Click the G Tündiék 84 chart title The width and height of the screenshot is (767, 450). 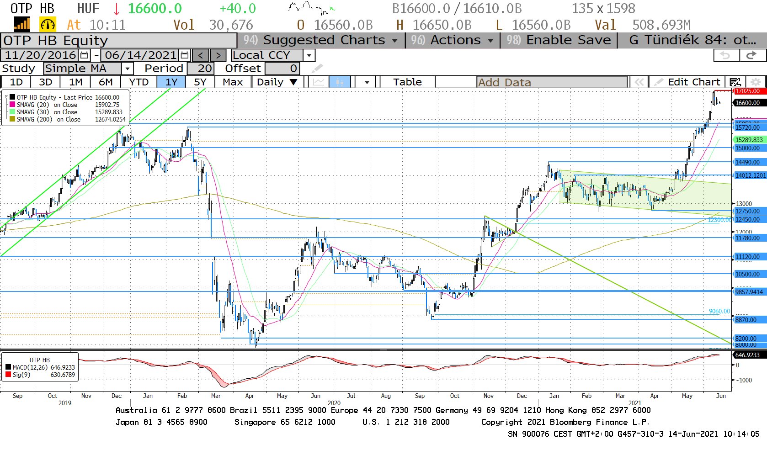click(x=692, y=40)
